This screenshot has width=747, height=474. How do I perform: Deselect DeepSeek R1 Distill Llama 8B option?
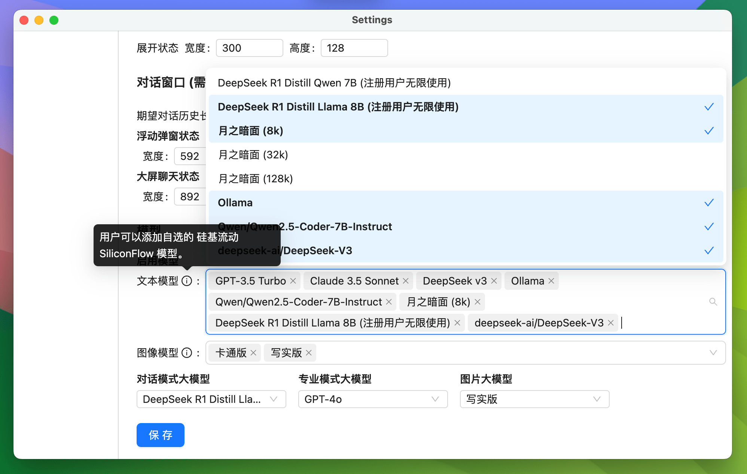click(x=466, y=107)
